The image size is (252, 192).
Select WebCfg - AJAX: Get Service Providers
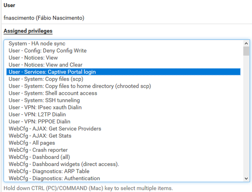(x=124, y=129)
